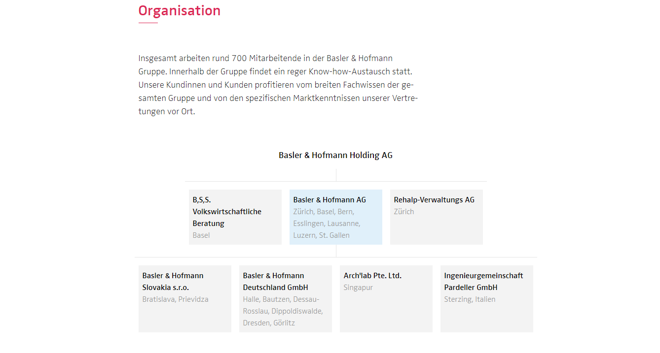Click the "Sterzing, Italien" location text
660x353 pixels.
(x=470, y=299)
